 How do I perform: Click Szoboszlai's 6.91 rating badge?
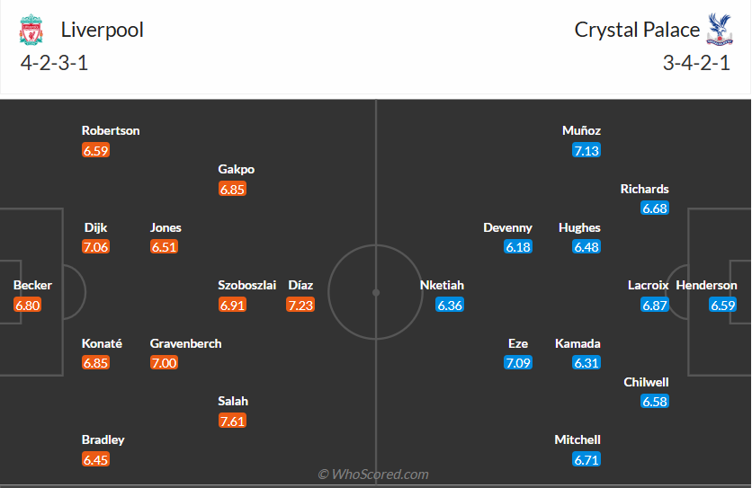(232, 305)
